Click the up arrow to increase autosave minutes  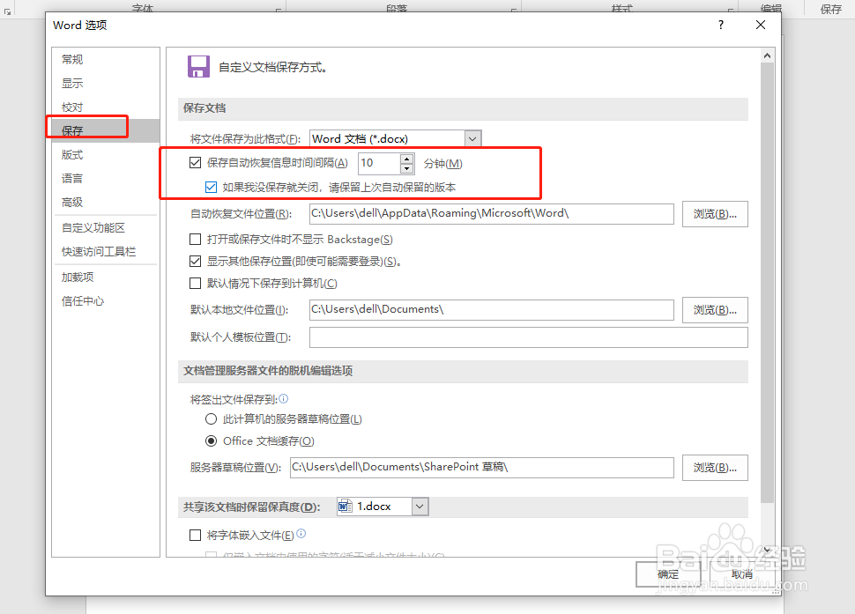click(405, 159)
